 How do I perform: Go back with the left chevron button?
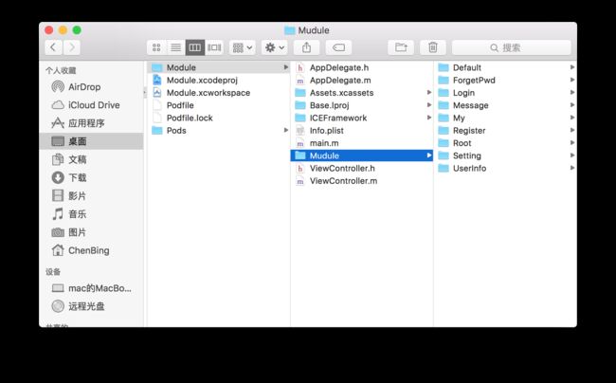click(x=53, y=47)
